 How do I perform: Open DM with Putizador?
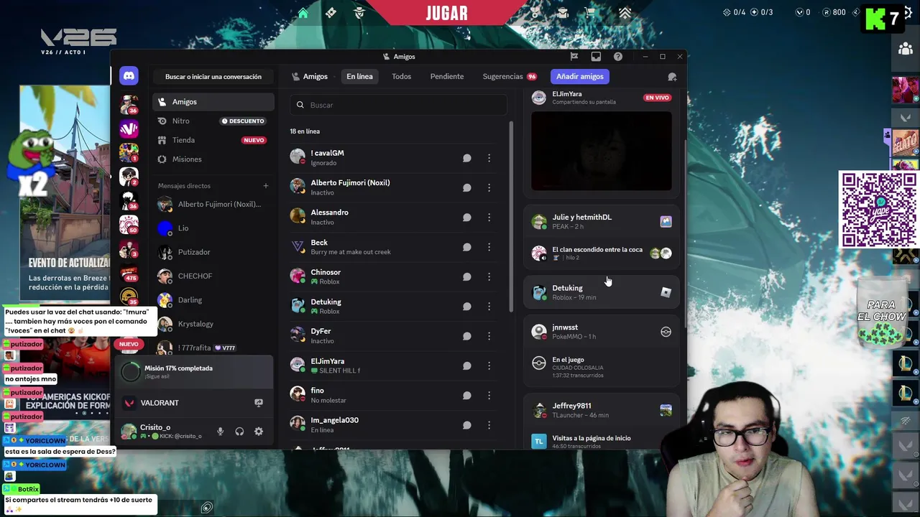[x=213, y=252]
